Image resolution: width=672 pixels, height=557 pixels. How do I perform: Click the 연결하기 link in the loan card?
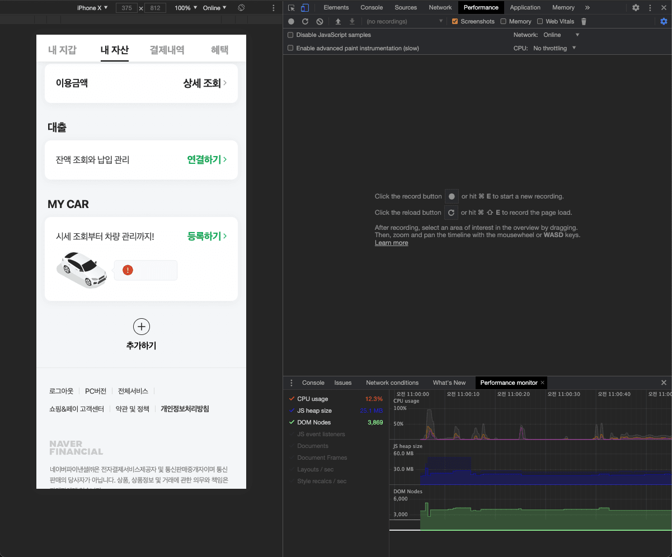[203, 159]
